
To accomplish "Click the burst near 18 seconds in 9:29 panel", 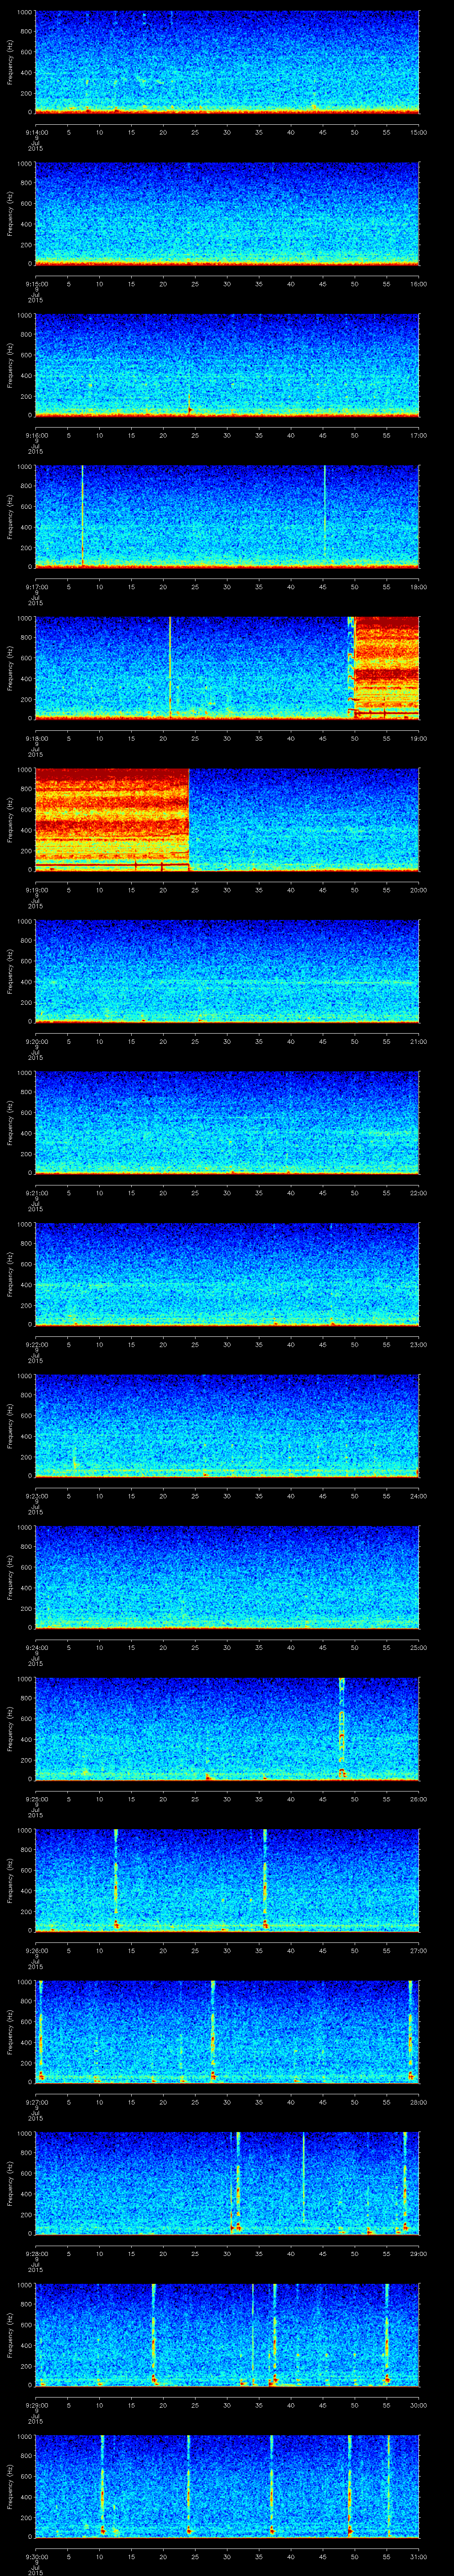I will pos(154,2334).
